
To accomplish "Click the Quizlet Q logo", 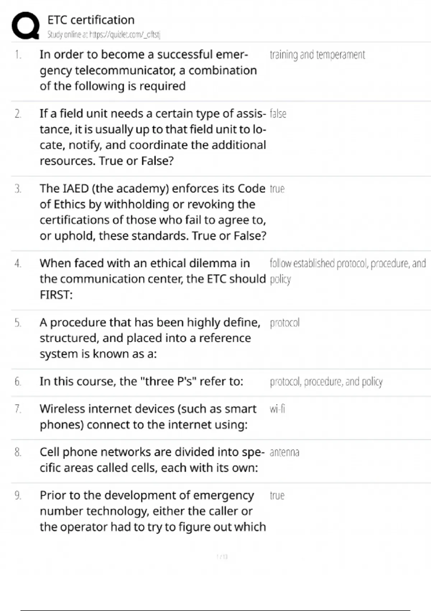I will pos(26,26).
